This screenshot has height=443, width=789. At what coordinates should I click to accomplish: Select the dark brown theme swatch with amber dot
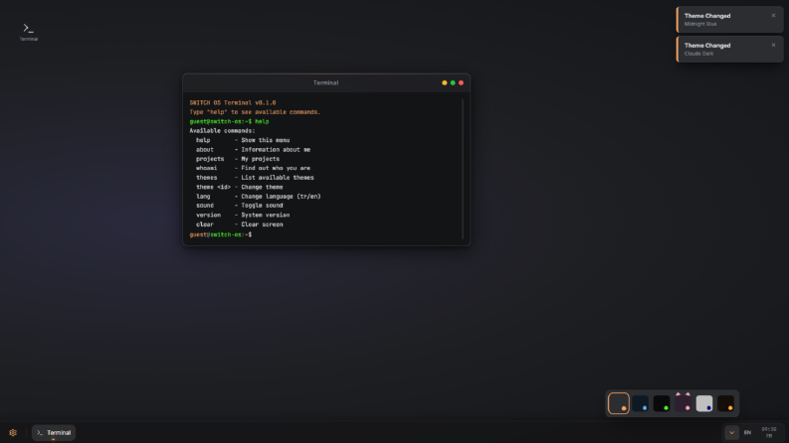coord(725,403)
